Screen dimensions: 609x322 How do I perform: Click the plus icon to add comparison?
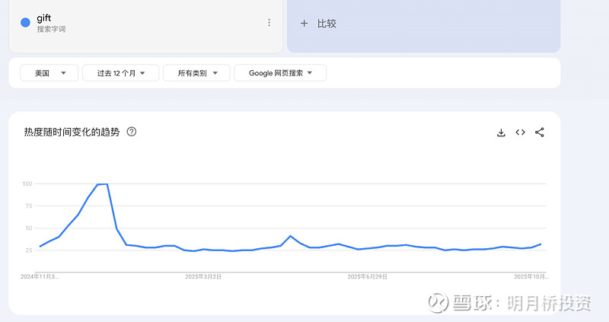[304, 24]
